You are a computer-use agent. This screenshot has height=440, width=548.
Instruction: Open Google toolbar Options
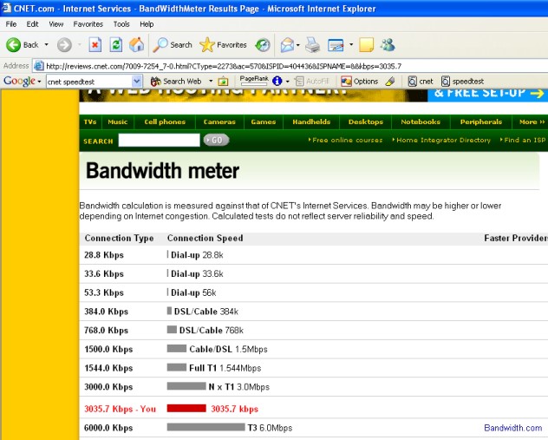tap(360, 82)
